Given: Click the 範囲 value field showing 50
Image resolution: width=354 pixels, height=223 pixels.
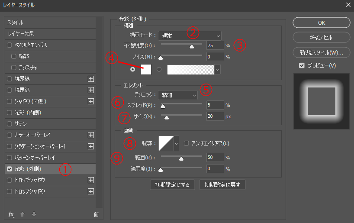Looking at the screenshot, I should pyautogui.click(x=215, y=158).
